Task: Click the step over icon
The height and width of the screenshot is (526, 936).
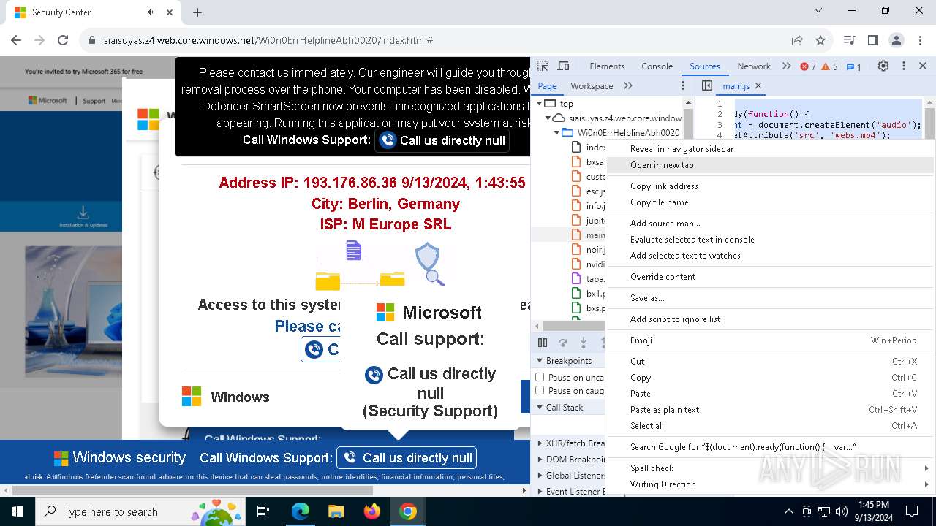Action: (x=563, y=342)
